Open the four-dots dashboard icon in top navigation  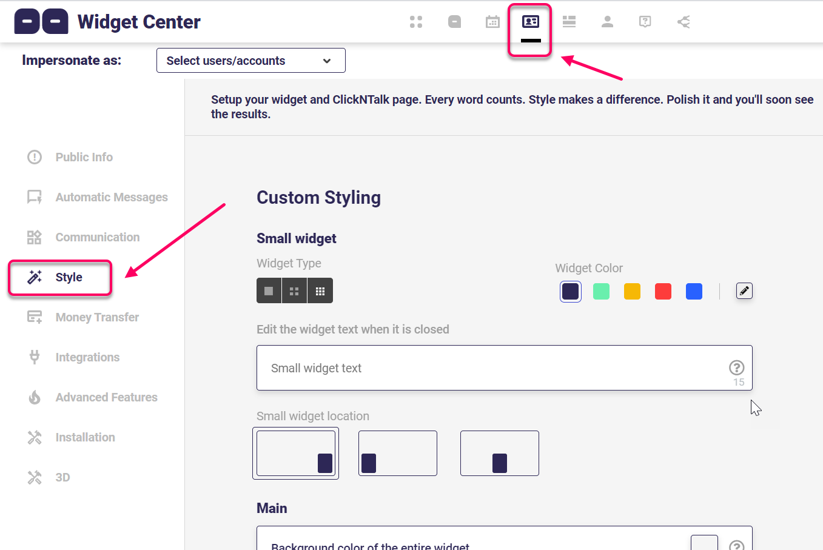click(x=416, y=22)
